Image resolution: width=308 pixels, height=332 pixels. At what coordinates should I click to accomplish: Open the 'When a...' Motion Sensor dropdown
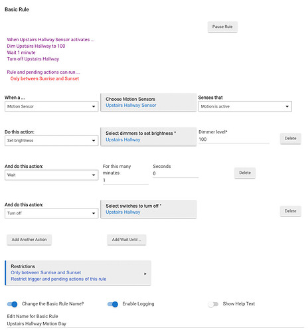pyautogui.click(x=51, y=106)
